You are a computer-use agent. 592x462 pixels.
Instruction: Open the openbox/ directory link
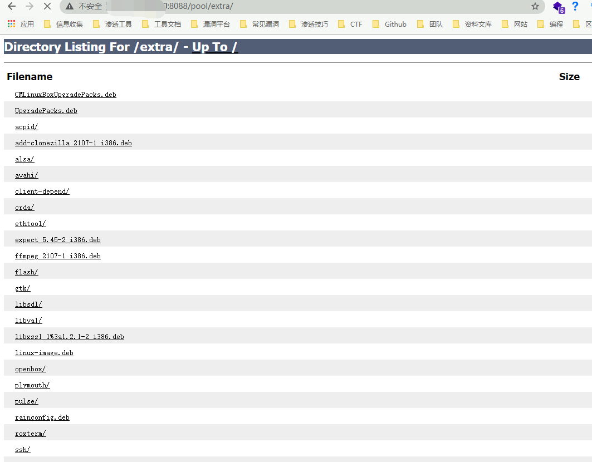pos(30,369)
